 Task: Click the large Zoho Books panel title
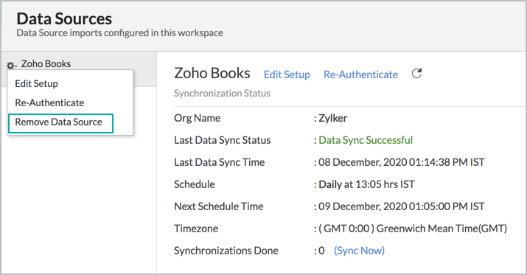pyautogui.click(x=212, y=73)
